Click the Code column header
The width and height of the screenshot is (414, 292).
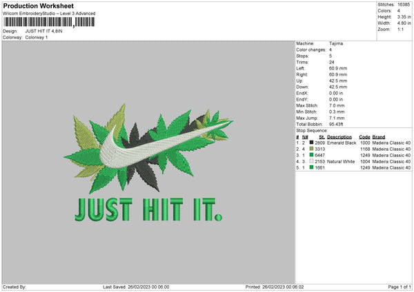364,137
